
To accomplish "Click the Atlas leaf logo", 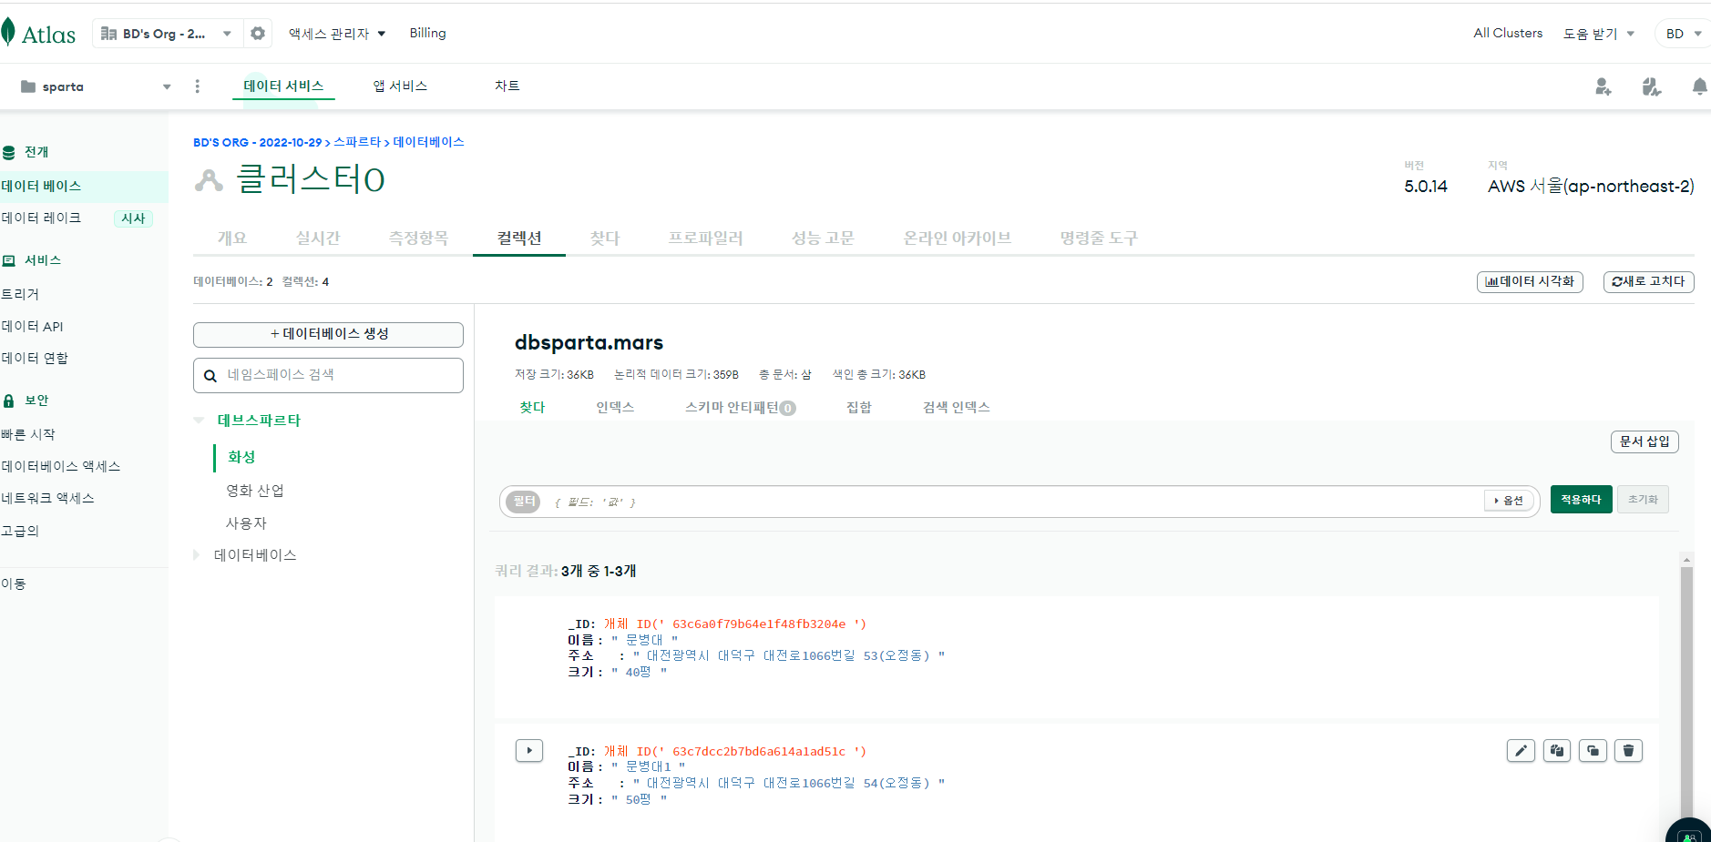I will [x=8, y=32].
